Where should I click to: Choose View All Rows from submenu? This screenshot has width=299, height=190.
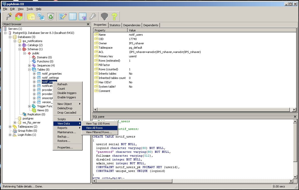pyautogui.click(x=100, y=128)
